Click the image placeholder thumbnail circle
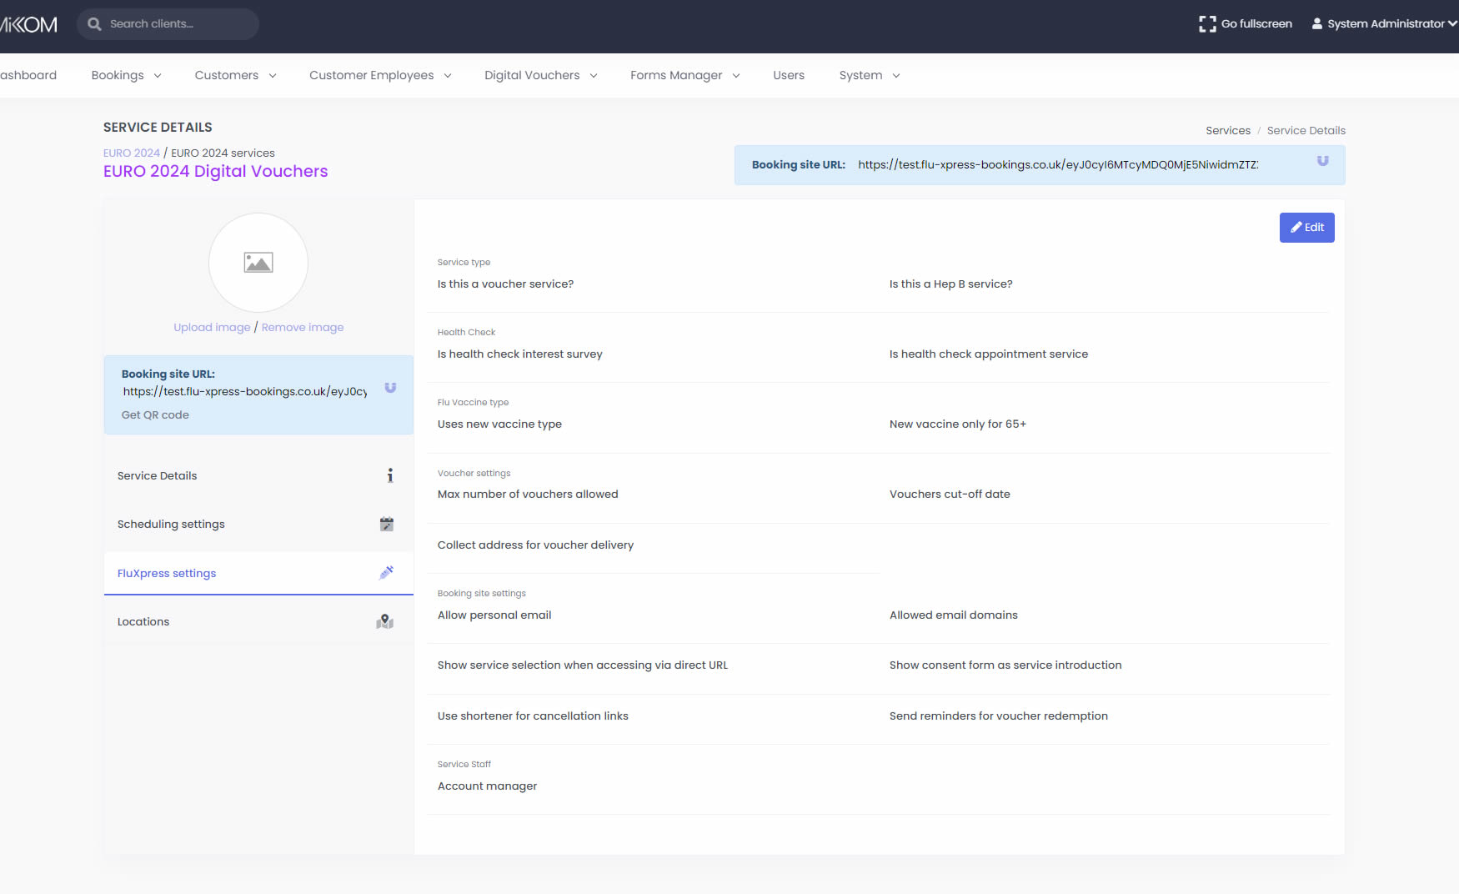The width and height of the screenshot is (1459, 894). 258,263
